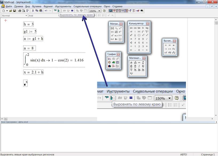This screenshot has width=218, height=156.
Task: Toggle the Matrix palette toolbar button
Action: click(118, 11)
